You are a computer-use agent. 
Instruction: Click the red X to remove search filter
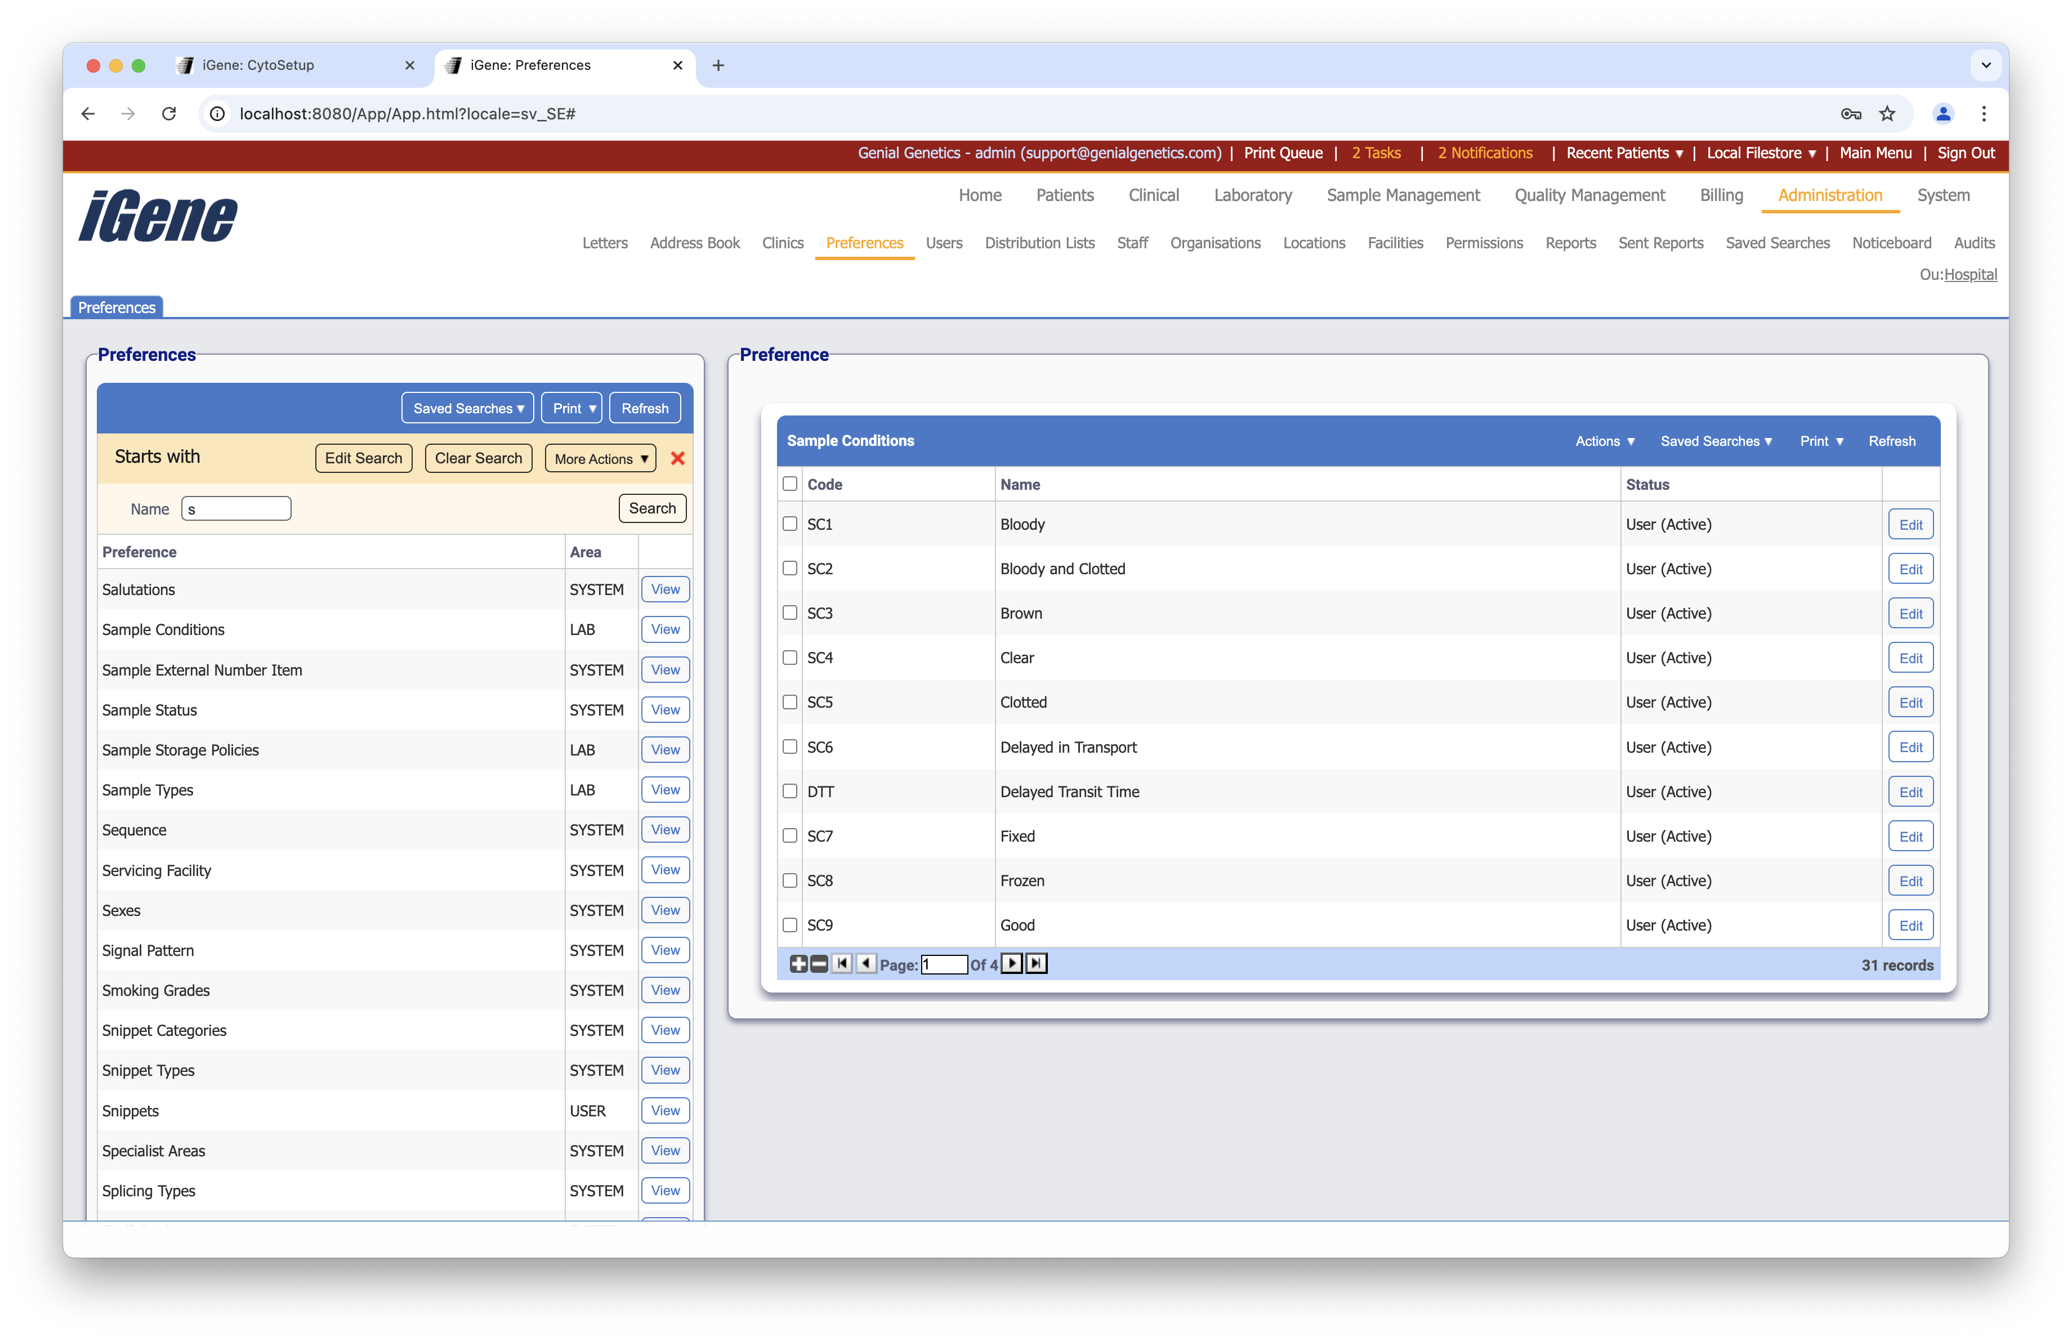(x=678, y=459)
